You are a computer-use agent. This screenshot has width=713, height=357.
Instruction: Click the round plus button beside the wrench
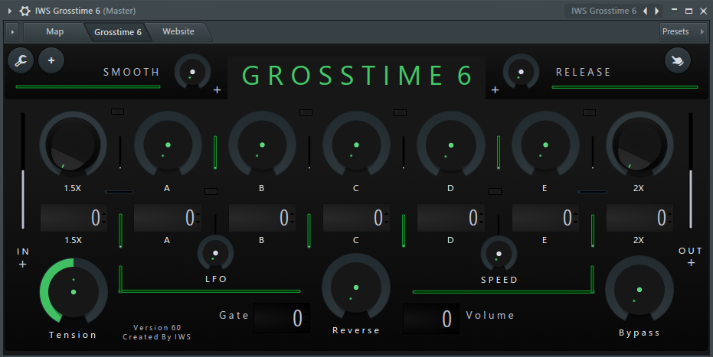51,60
